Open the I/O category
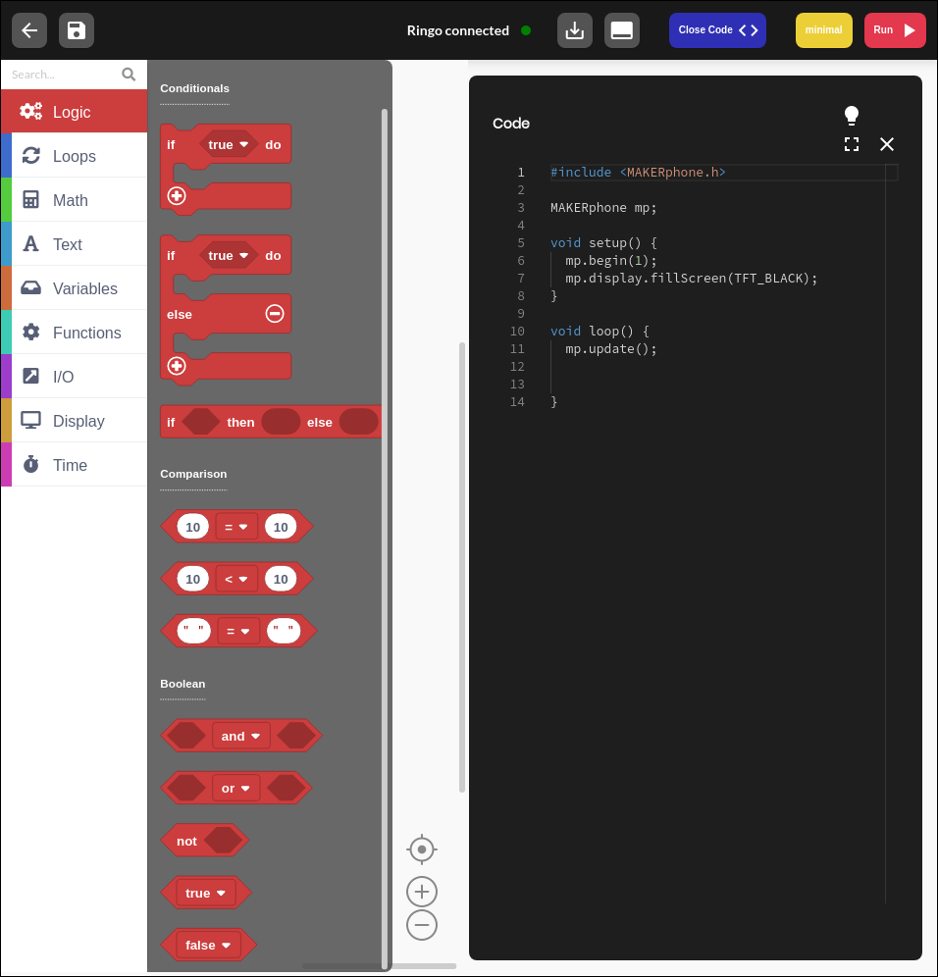The width and height of the screenshot is (938, 977). pos(75,377)
